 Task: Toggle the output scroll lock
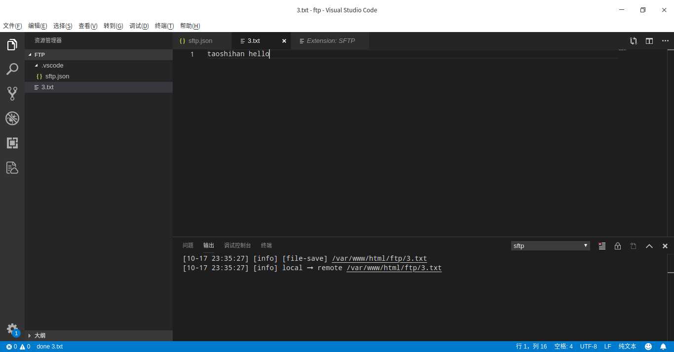[618, 246]
